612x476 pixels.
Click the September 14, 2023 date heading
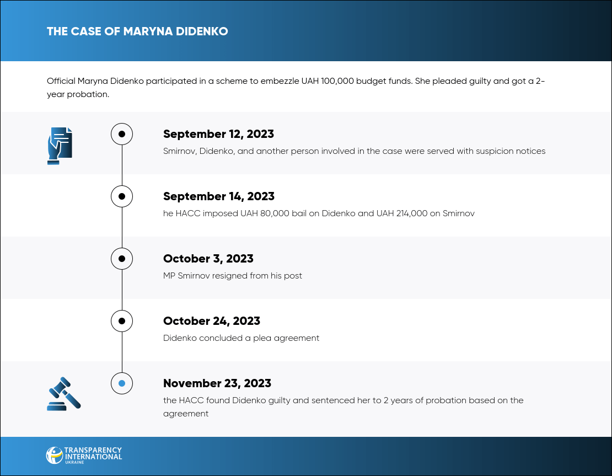[x=218, y=196]
